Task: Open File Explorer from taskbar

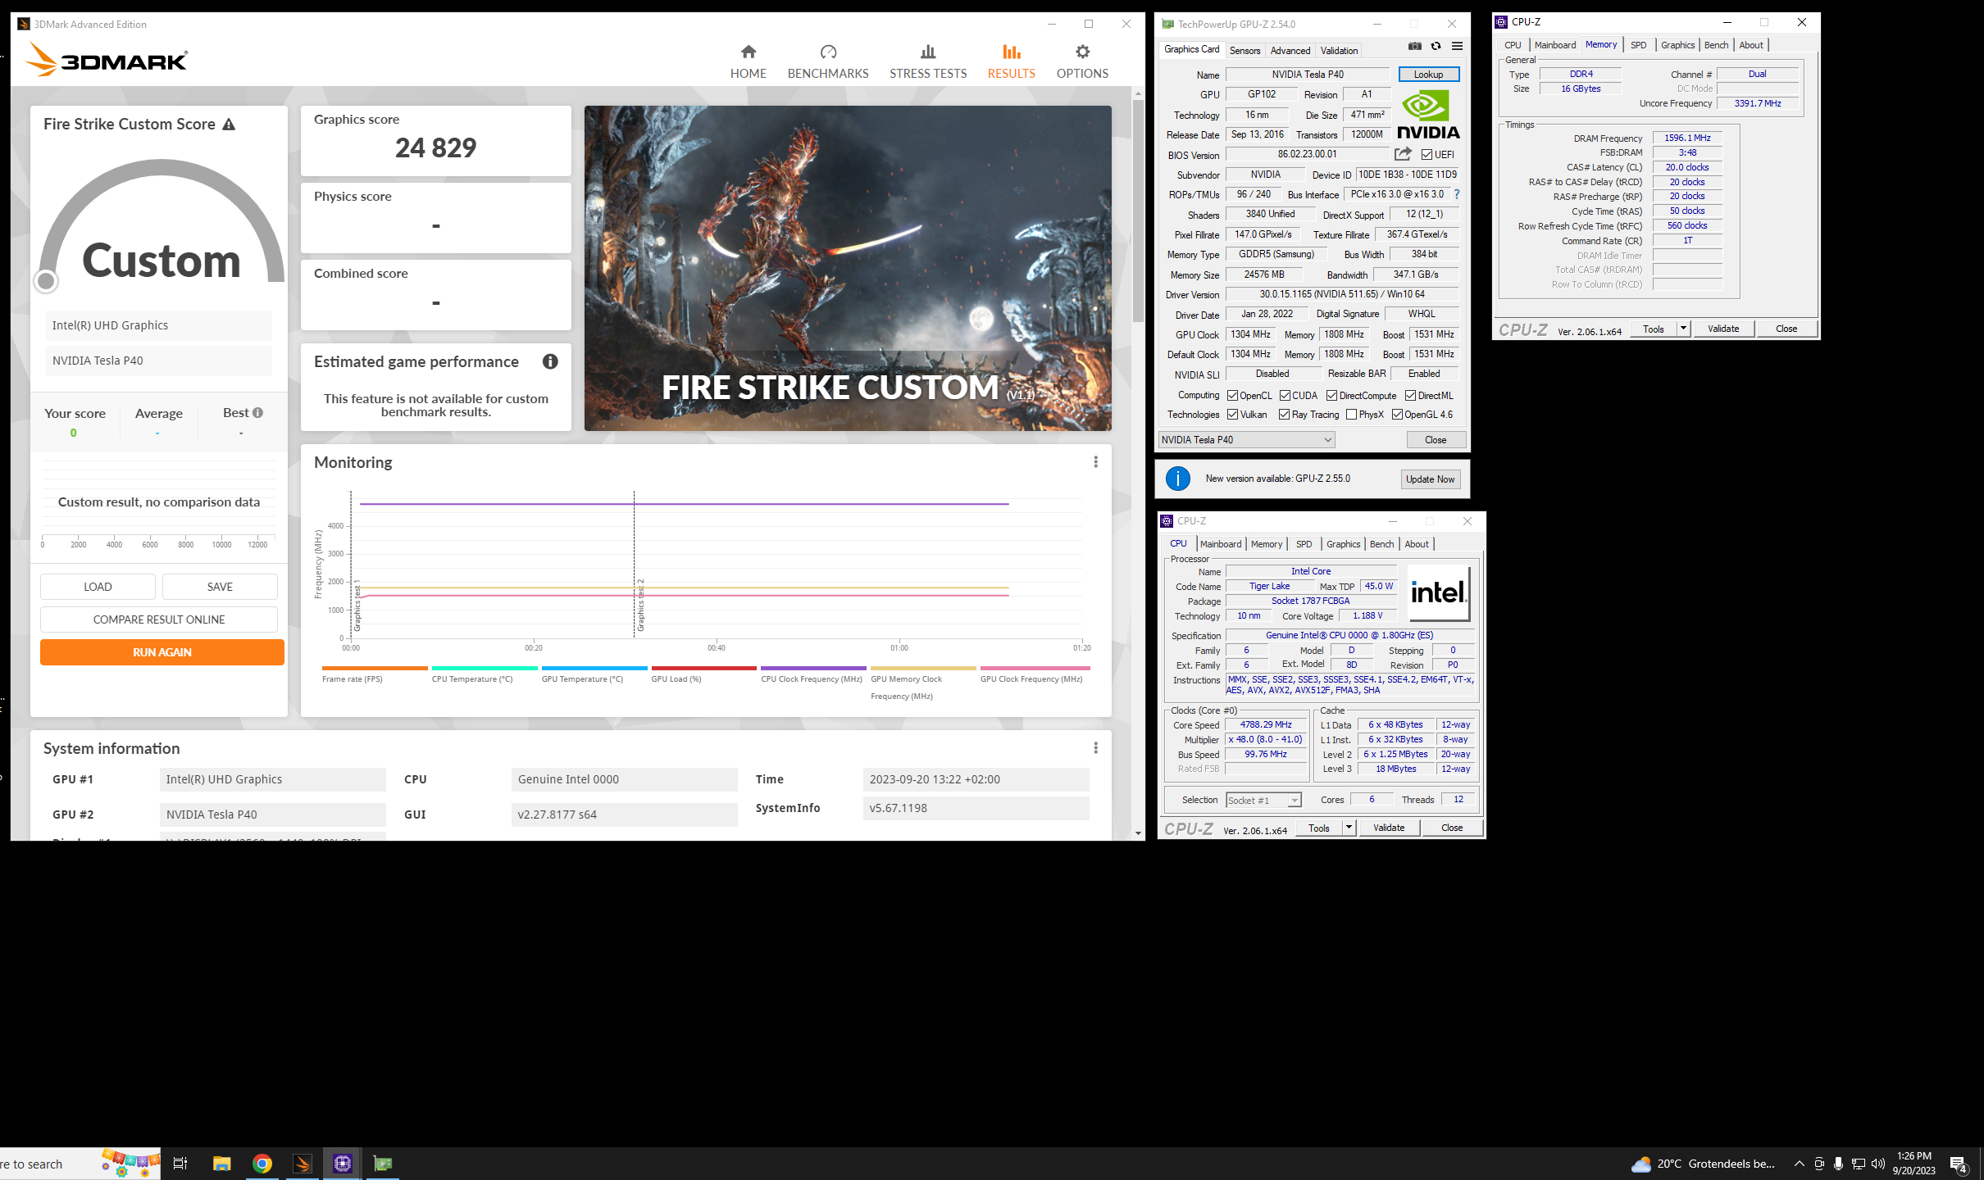Action: tap(221, 1164)
